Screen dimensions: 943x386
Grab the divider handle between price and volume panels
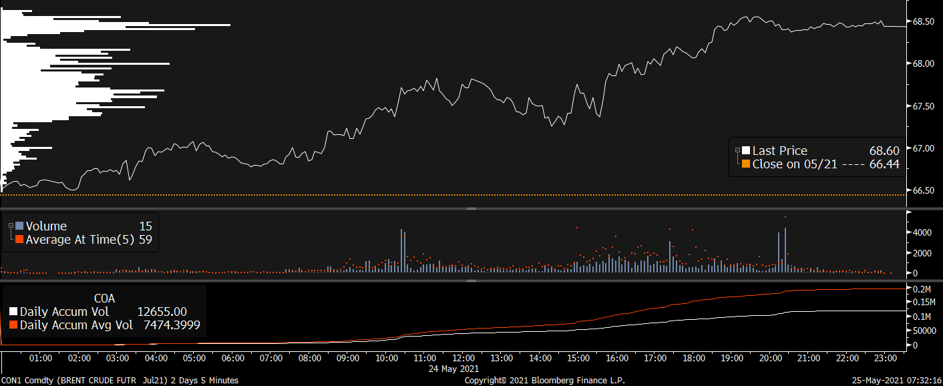(471, 209)
